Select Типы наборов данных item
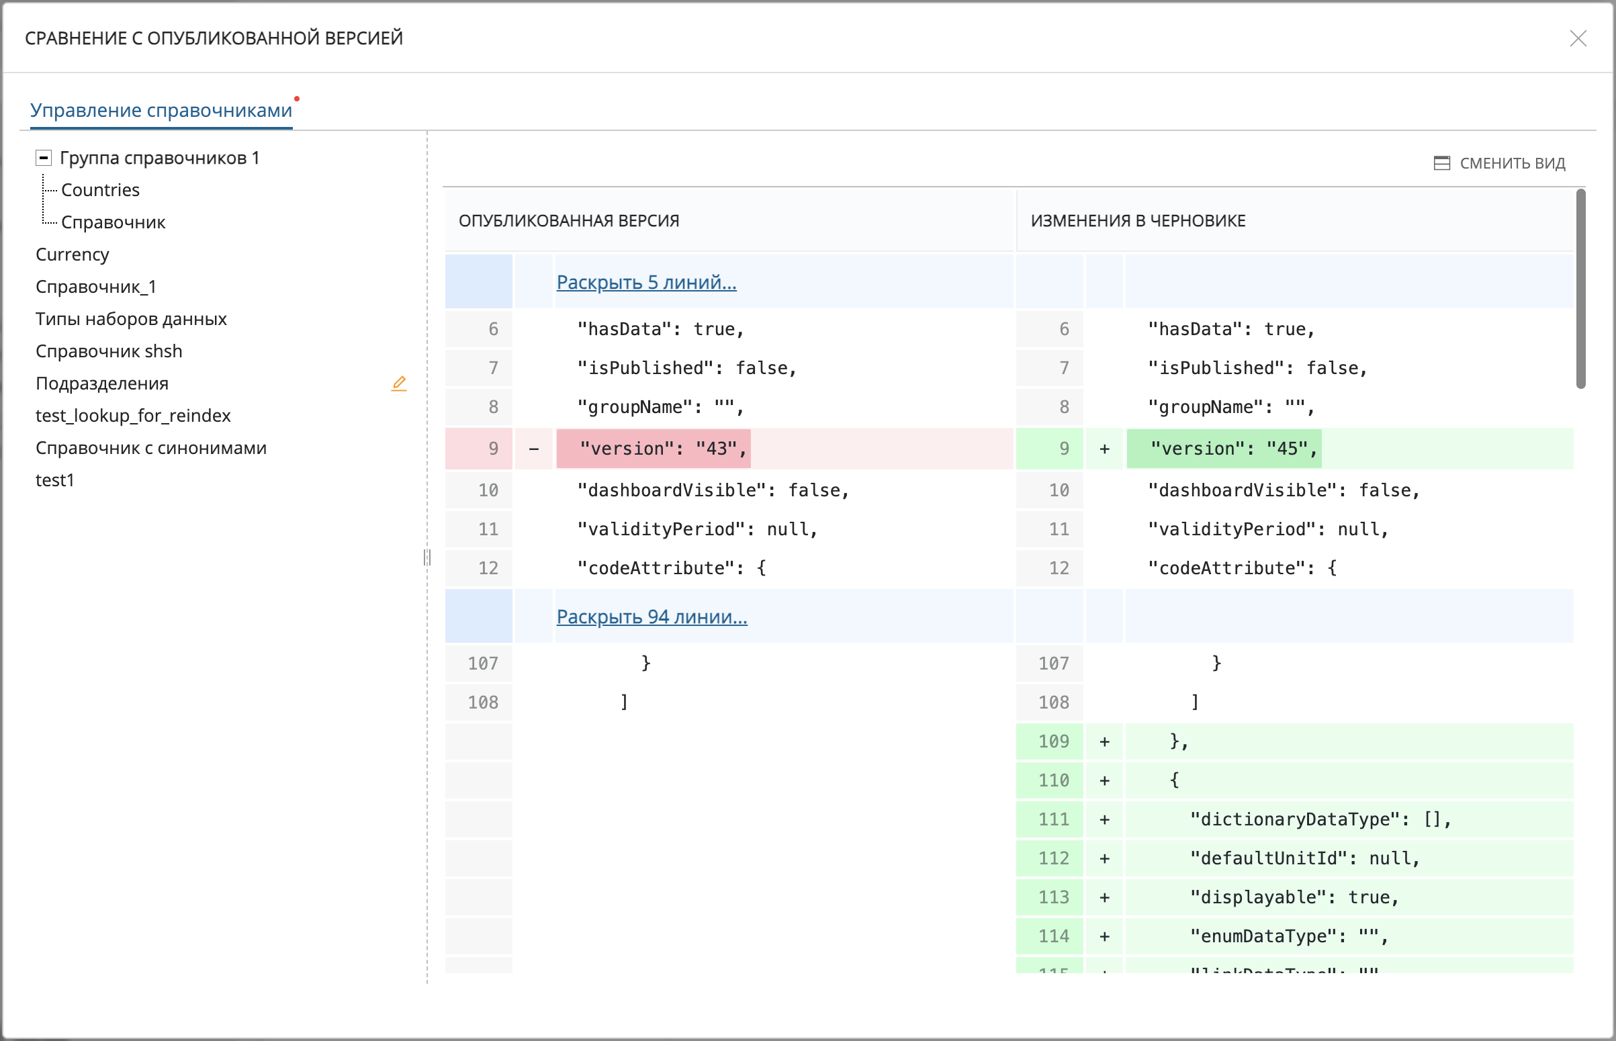Viewport: 1616px width, 1041px height. click(131, 319)
